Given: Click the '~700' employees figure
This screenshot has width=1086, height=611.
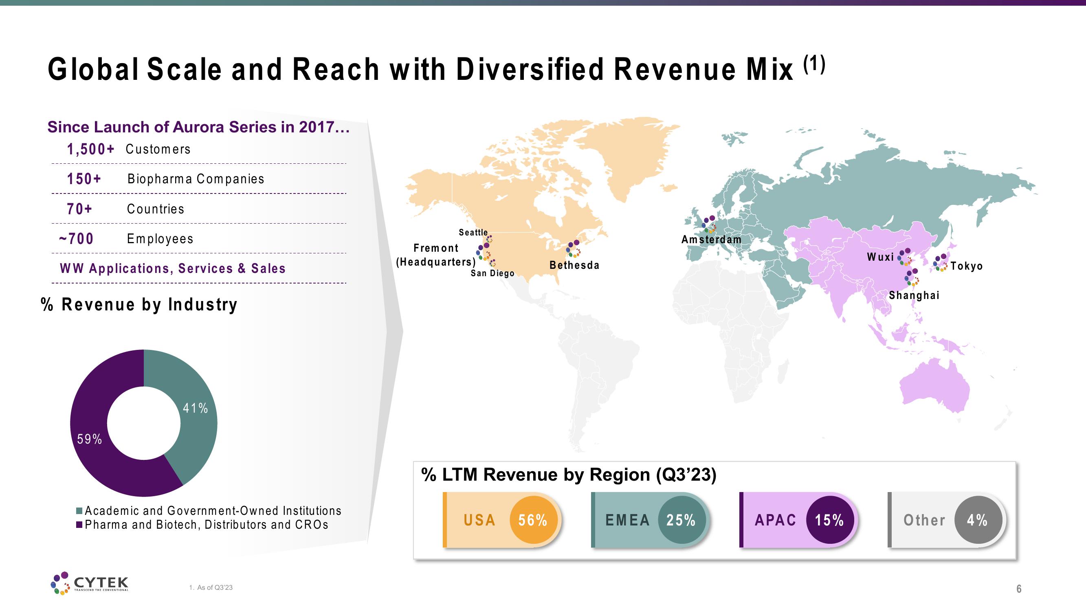Looking at the screenshot, I should pyautogui.click(x=76, y=239).
